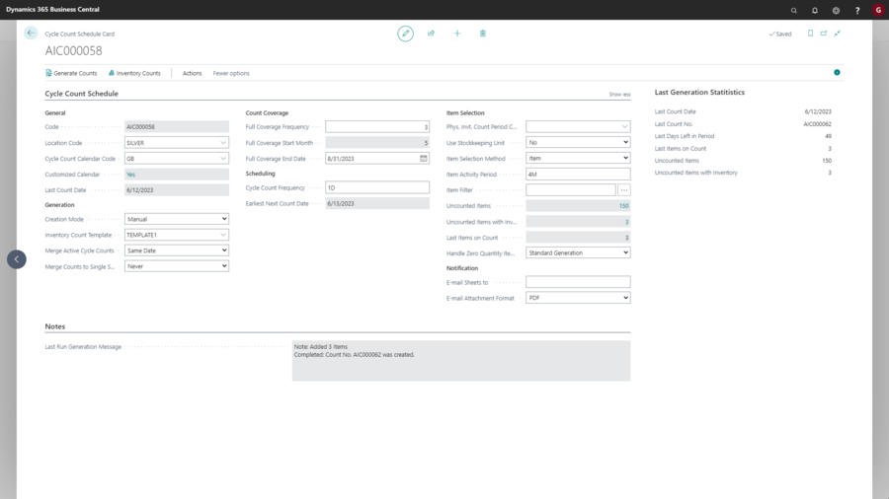Click the trash delete icon
The height and width of the screenshot is (499, 889).
point(483,34)
